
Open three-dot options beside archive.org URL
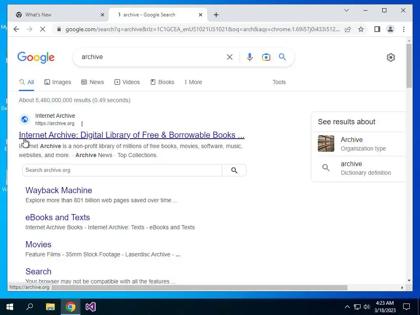pos(82,123)
